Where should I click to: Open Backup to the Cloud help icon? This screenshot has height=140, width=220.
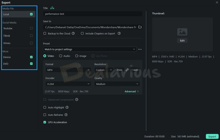[73, 33]
